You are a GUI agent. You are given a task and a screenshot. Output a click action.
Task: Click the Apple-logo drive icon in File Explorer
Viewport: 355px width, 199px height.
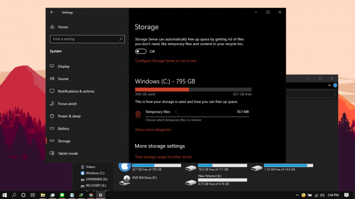point(125,167)
